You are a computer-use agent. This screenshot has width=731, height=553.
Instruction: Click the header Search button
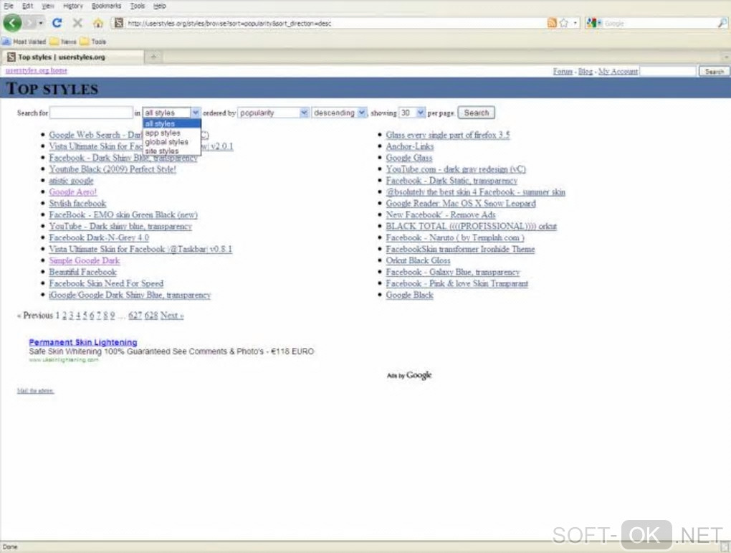click(714, 72)
